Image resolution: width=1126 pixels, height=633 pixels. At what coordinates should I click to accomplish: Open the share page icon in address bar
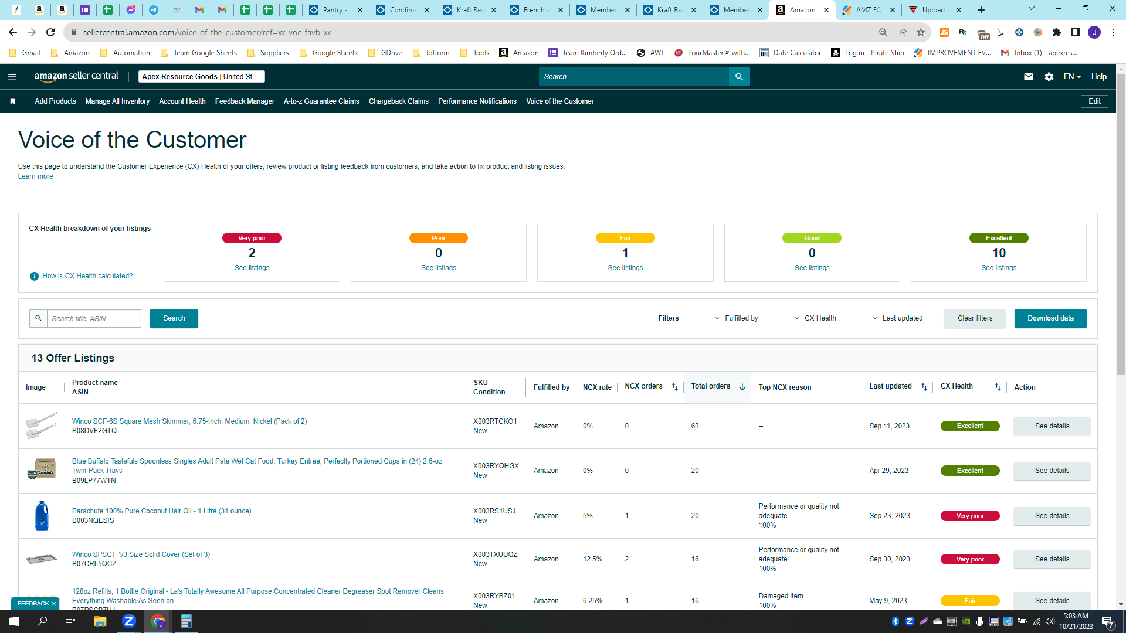(x=902, y=32)
